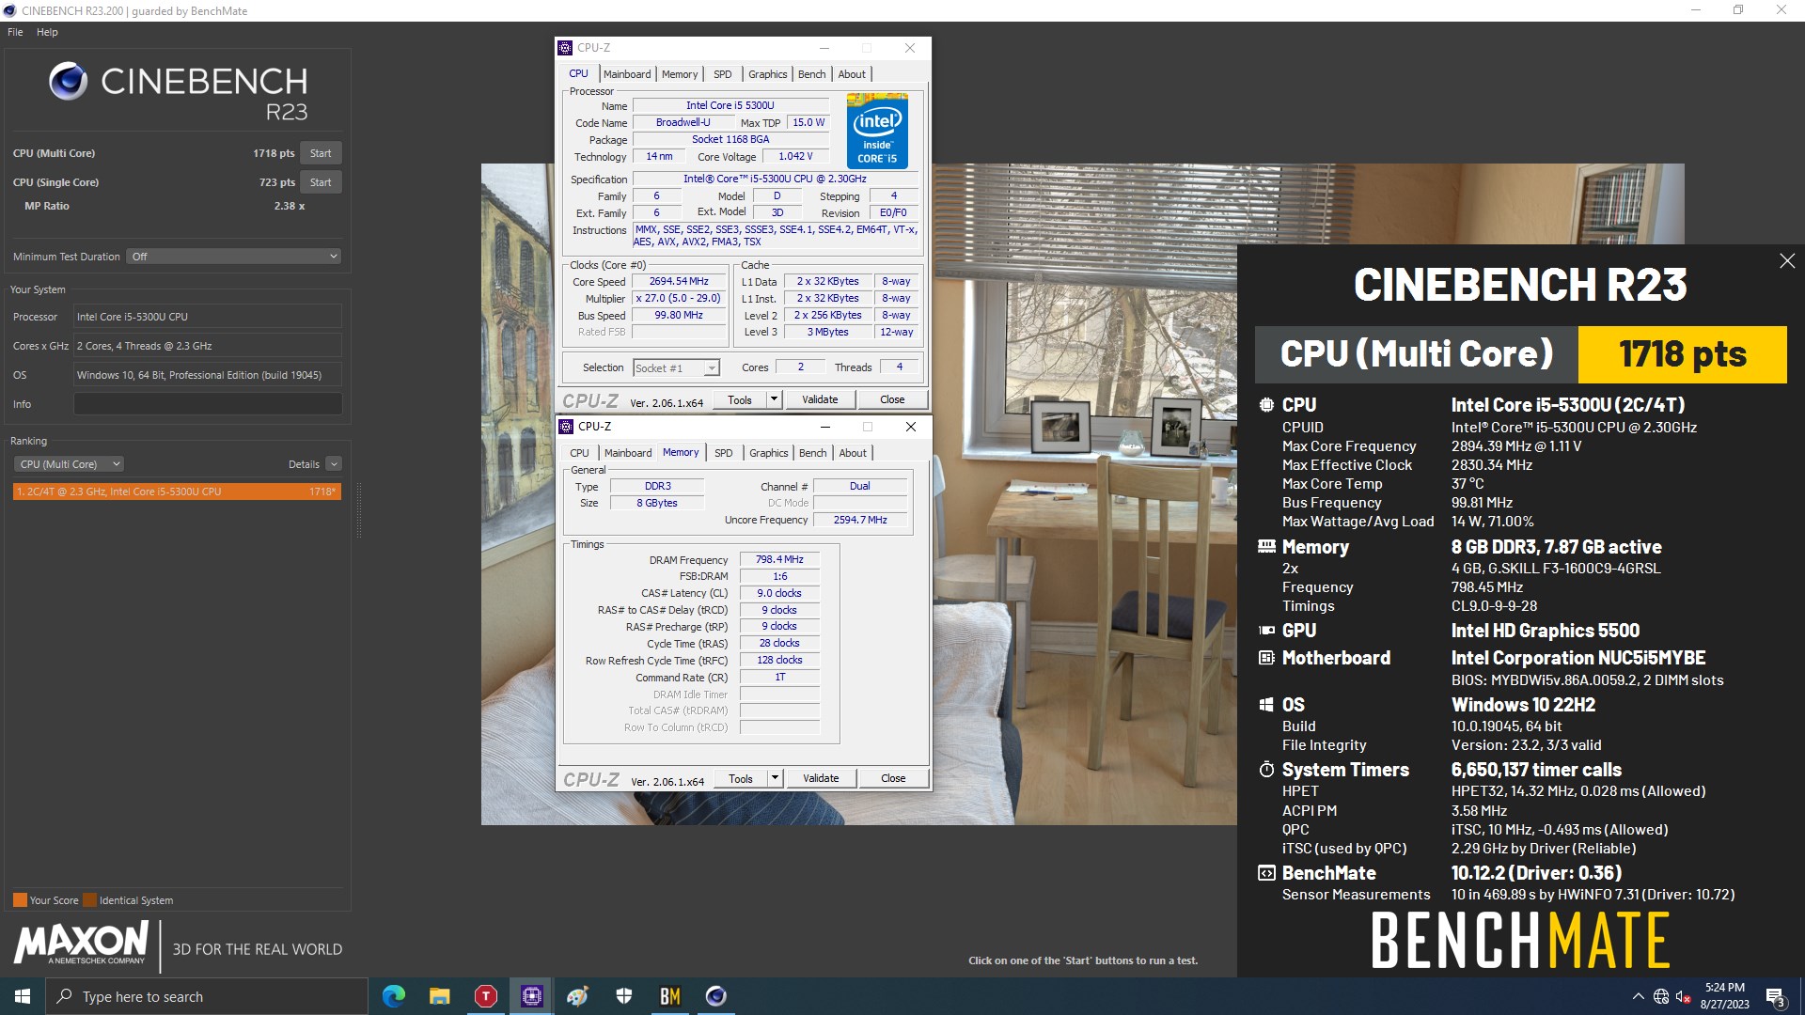The image size is (1805, 1015).
Task: Open the File menu in Cinebench
Action: (x=15, y=32)
